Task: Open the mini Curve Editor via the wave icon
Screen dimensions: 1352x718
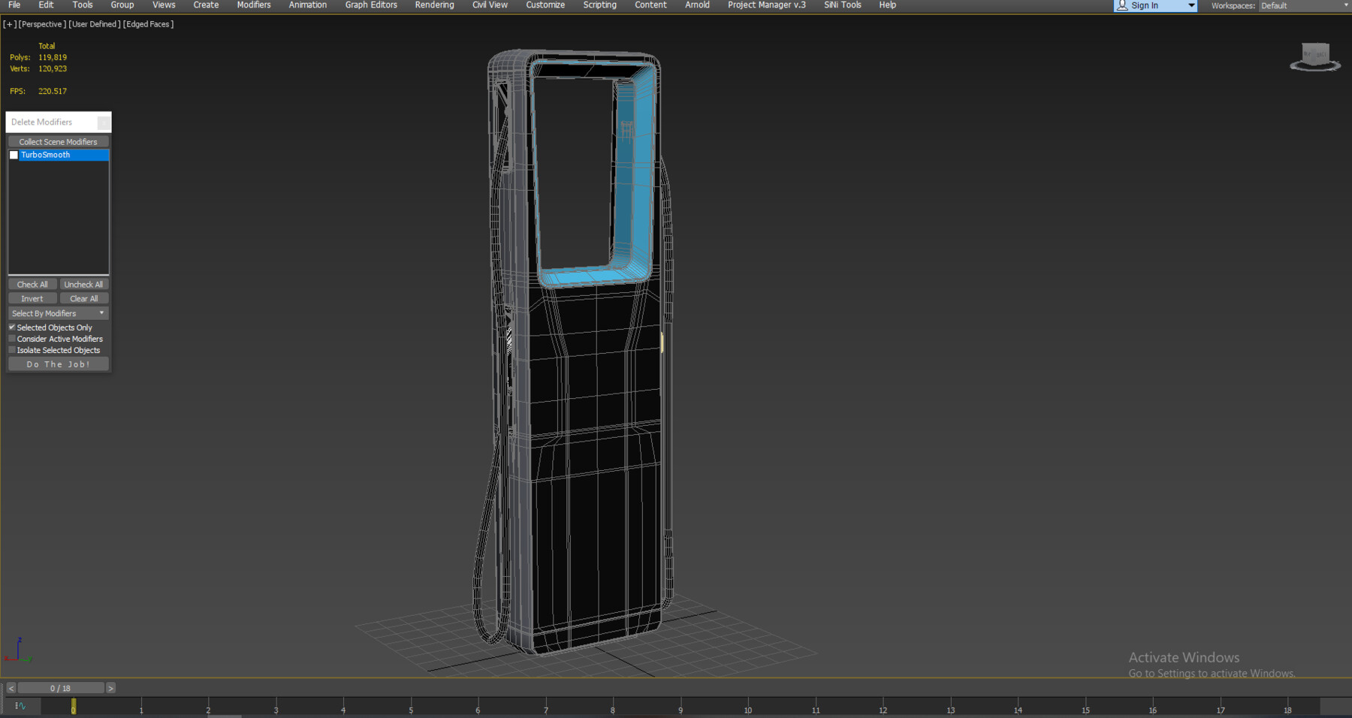Action: point(21,706)
